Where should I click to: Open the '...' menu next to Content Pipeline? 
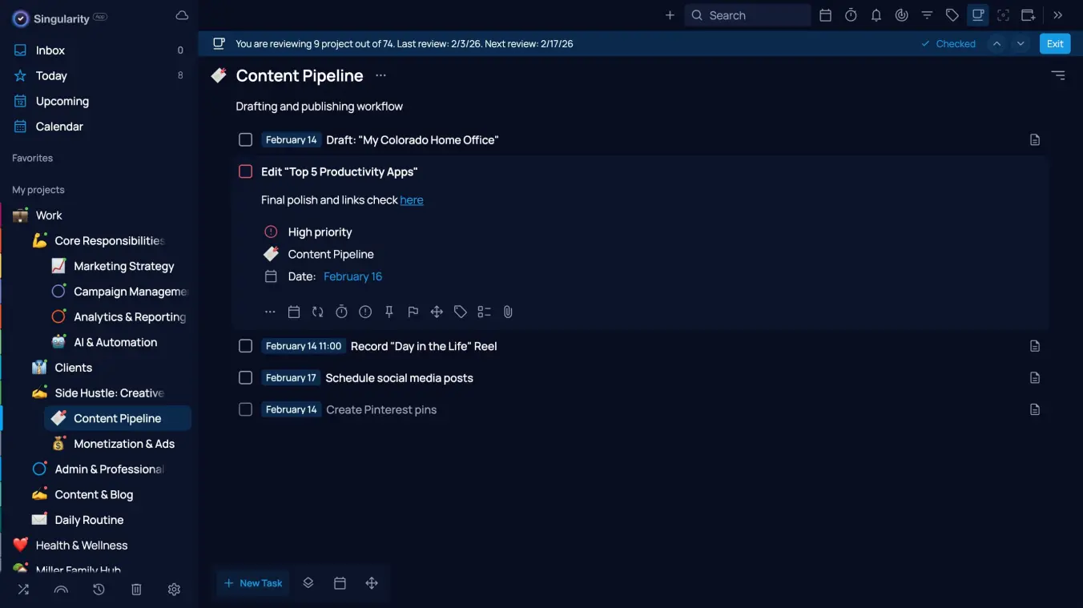[x=380, y=75]
